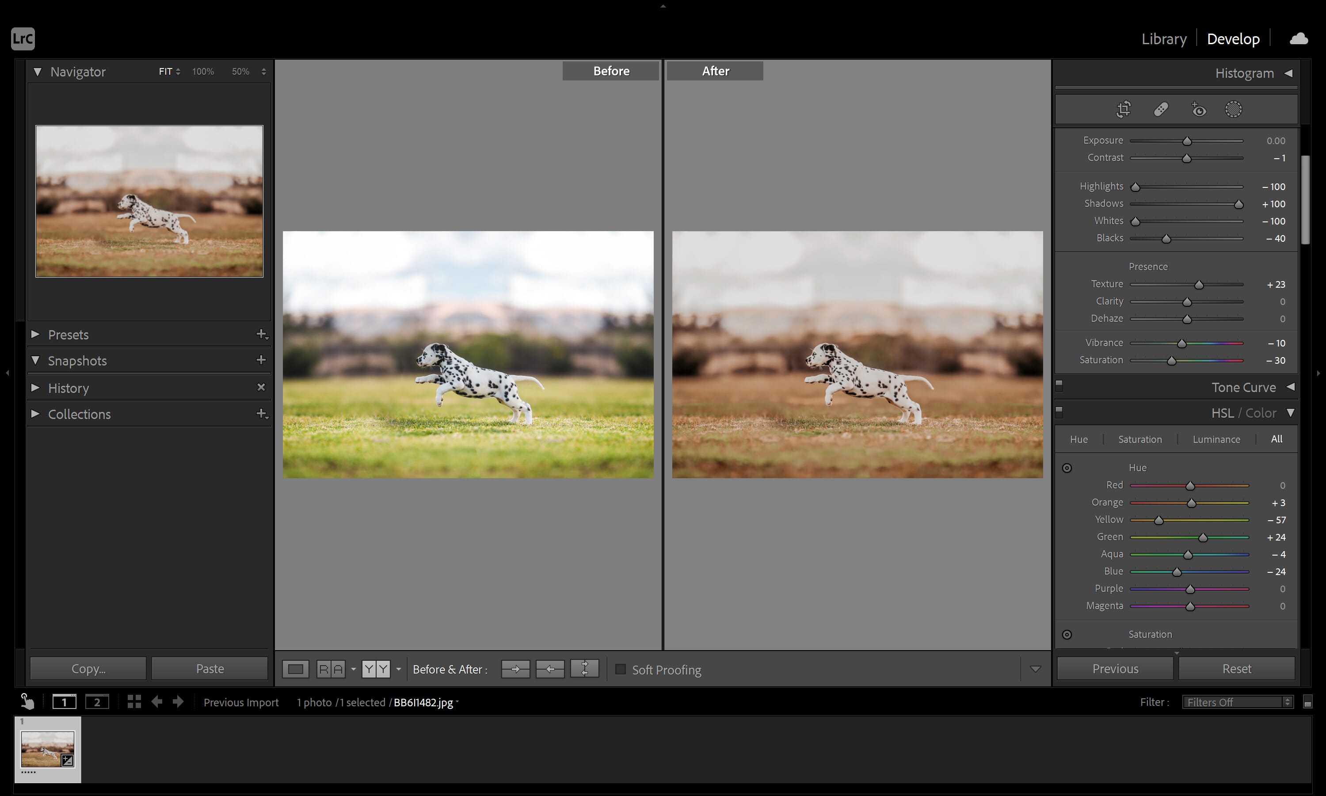This screenshot has width=1326, height=796.
Task: Open Navigator zoom percentage dropdown arrows
Action: point(263,71)
